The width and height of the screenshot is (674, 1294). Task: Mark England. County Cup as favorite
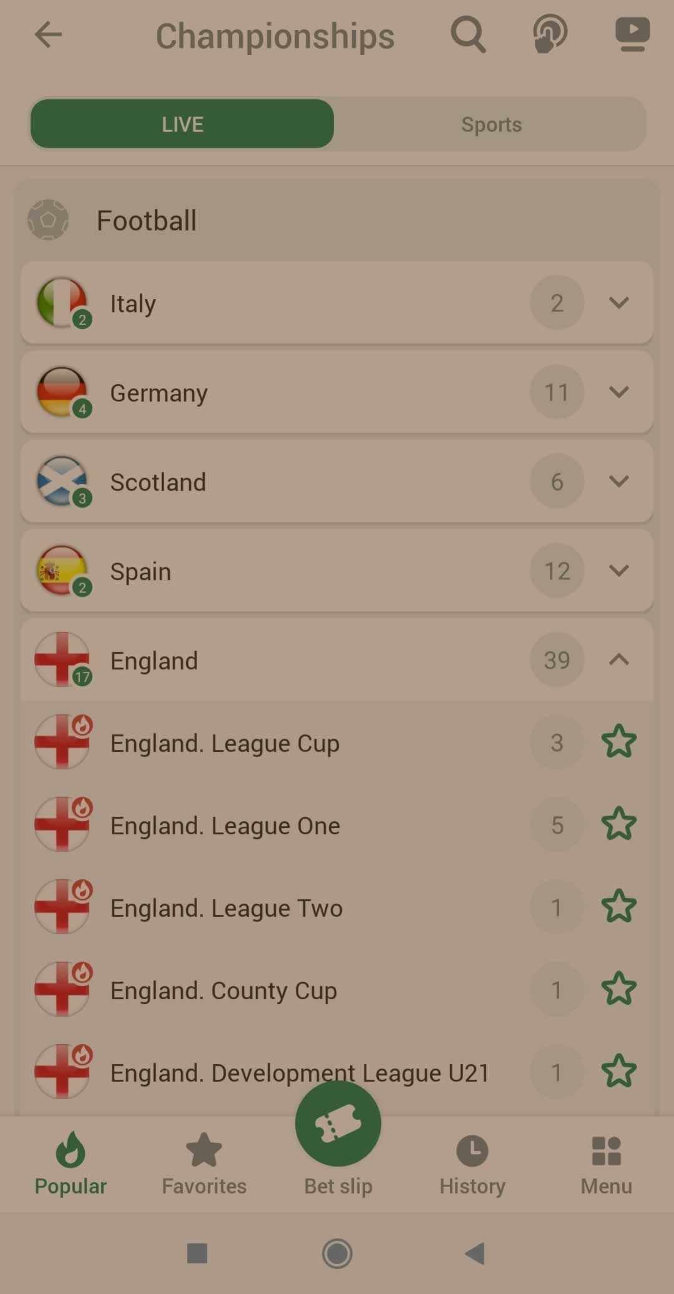click(x=619, y=989)
